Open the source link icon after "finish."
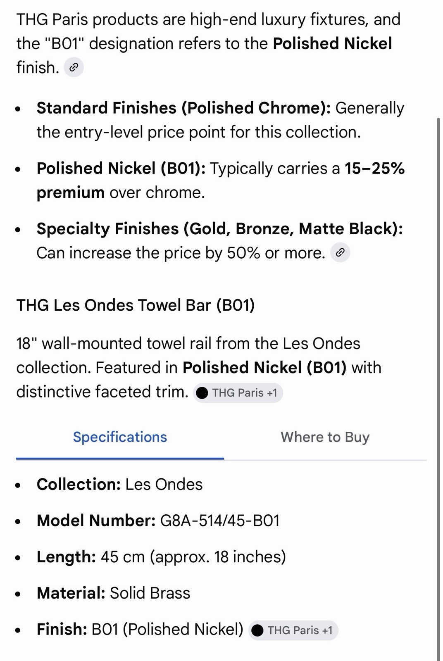443x661 pixels. click(74, 67)
